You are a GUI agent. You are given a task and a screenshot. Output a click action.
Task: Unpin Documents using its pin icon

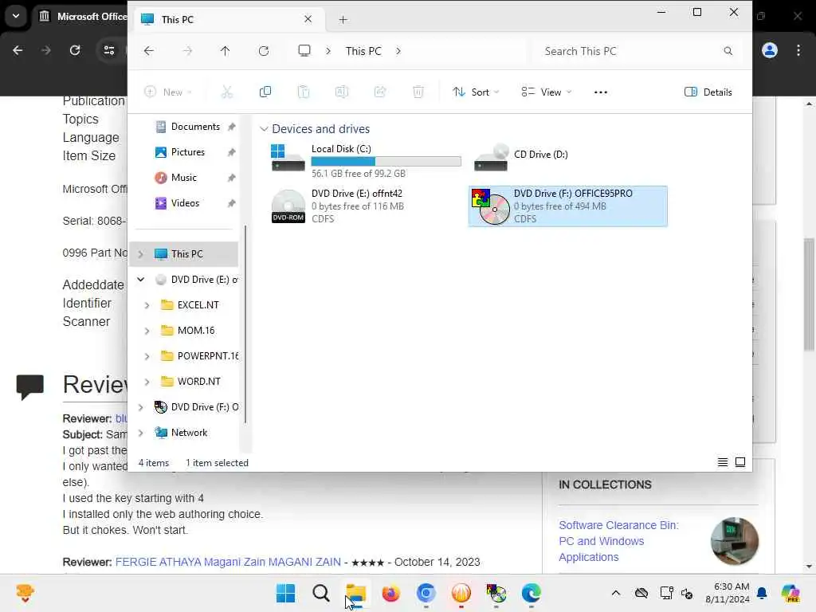pos(232,127)
